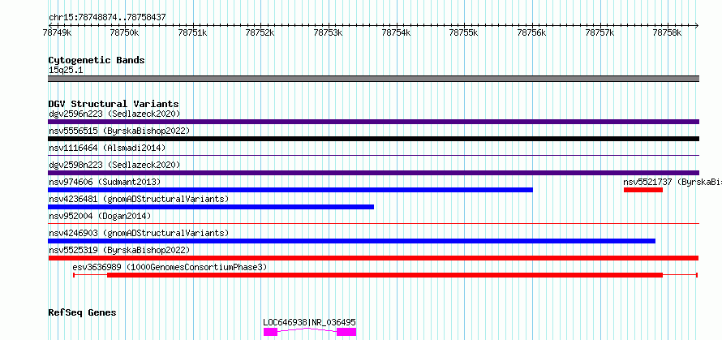Image resolution: width=722 pixels, height=340 pixels.
Task: Click the 78749k ruler mark
Action: coord(57,33)
